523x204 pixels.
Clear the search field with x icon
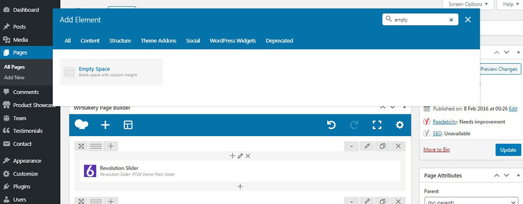click(x=451, y=20)
